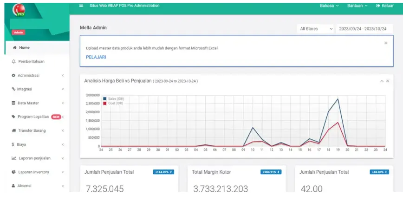This screenshot has width=403, height=202.
Task: Go to Home menu item
Action: [x=38, y=47]
